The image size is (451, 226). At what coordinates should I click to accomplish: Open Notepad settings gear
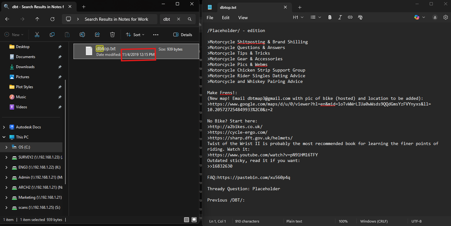pyautogui.click(x=446, y=18)
